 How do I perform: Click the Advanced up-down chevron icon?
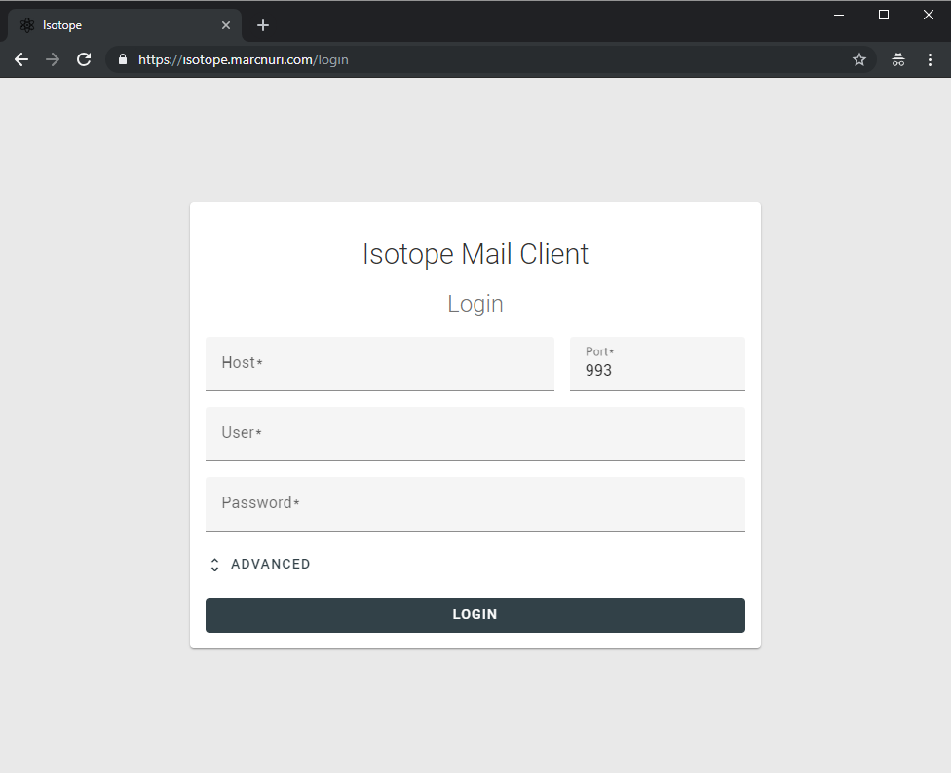tap(214, 565)
